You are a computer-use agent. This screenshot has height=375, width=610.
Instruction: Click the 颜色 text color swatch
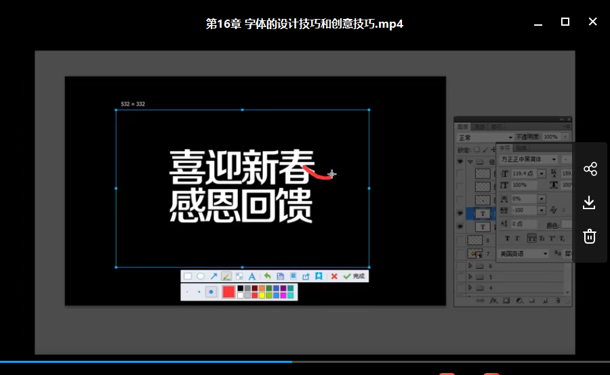tap(567, 225)
